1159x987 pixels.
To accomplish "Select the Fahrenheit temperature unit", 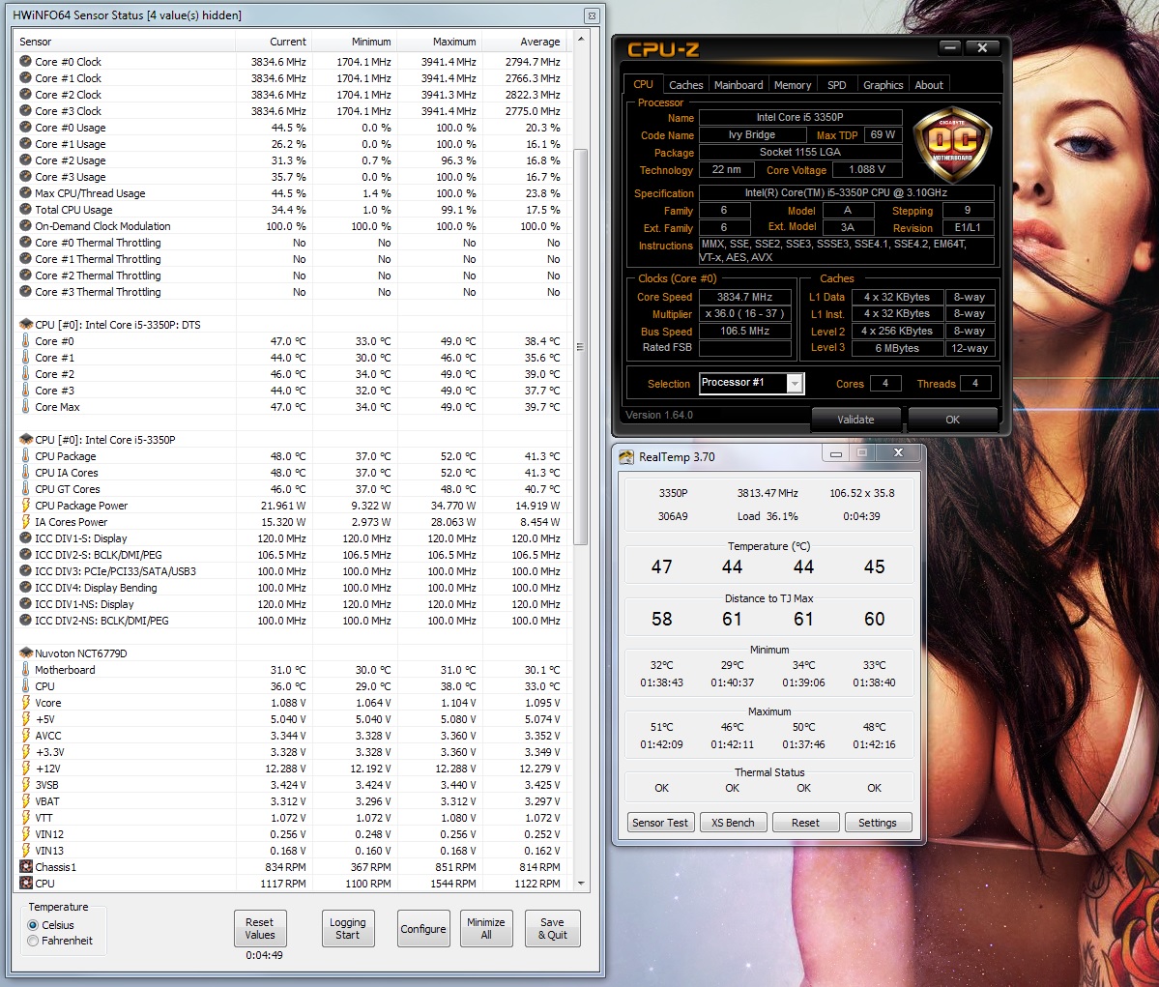I will click(33, 941).
